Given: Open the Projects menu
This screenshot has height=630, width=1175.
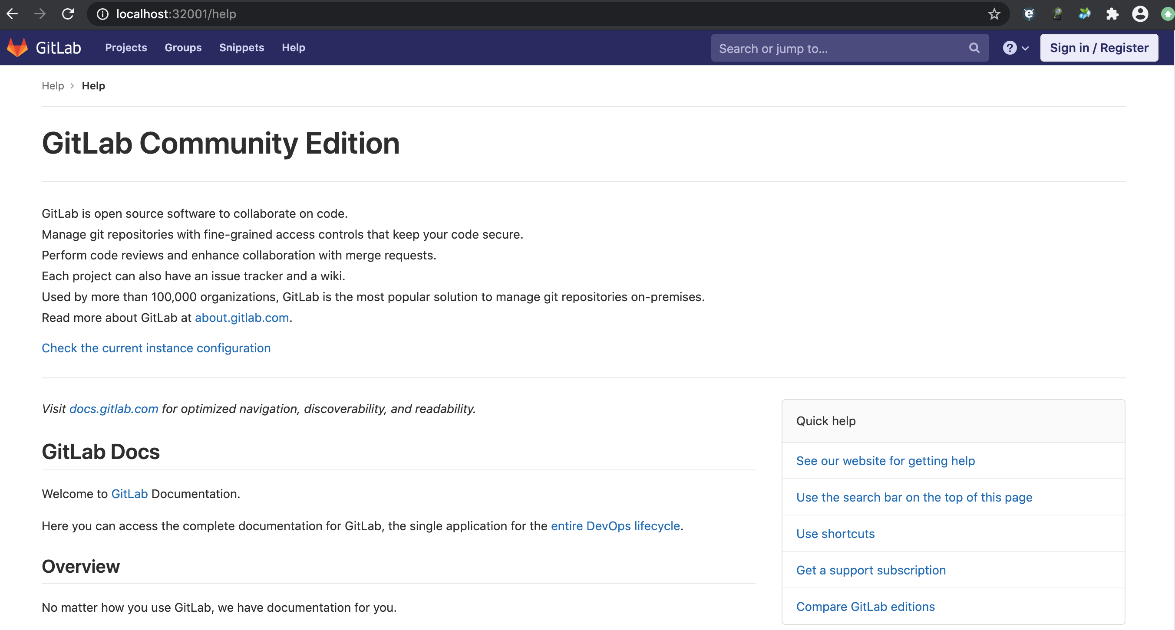Looking at the screenshot, I should click(126, 47).
